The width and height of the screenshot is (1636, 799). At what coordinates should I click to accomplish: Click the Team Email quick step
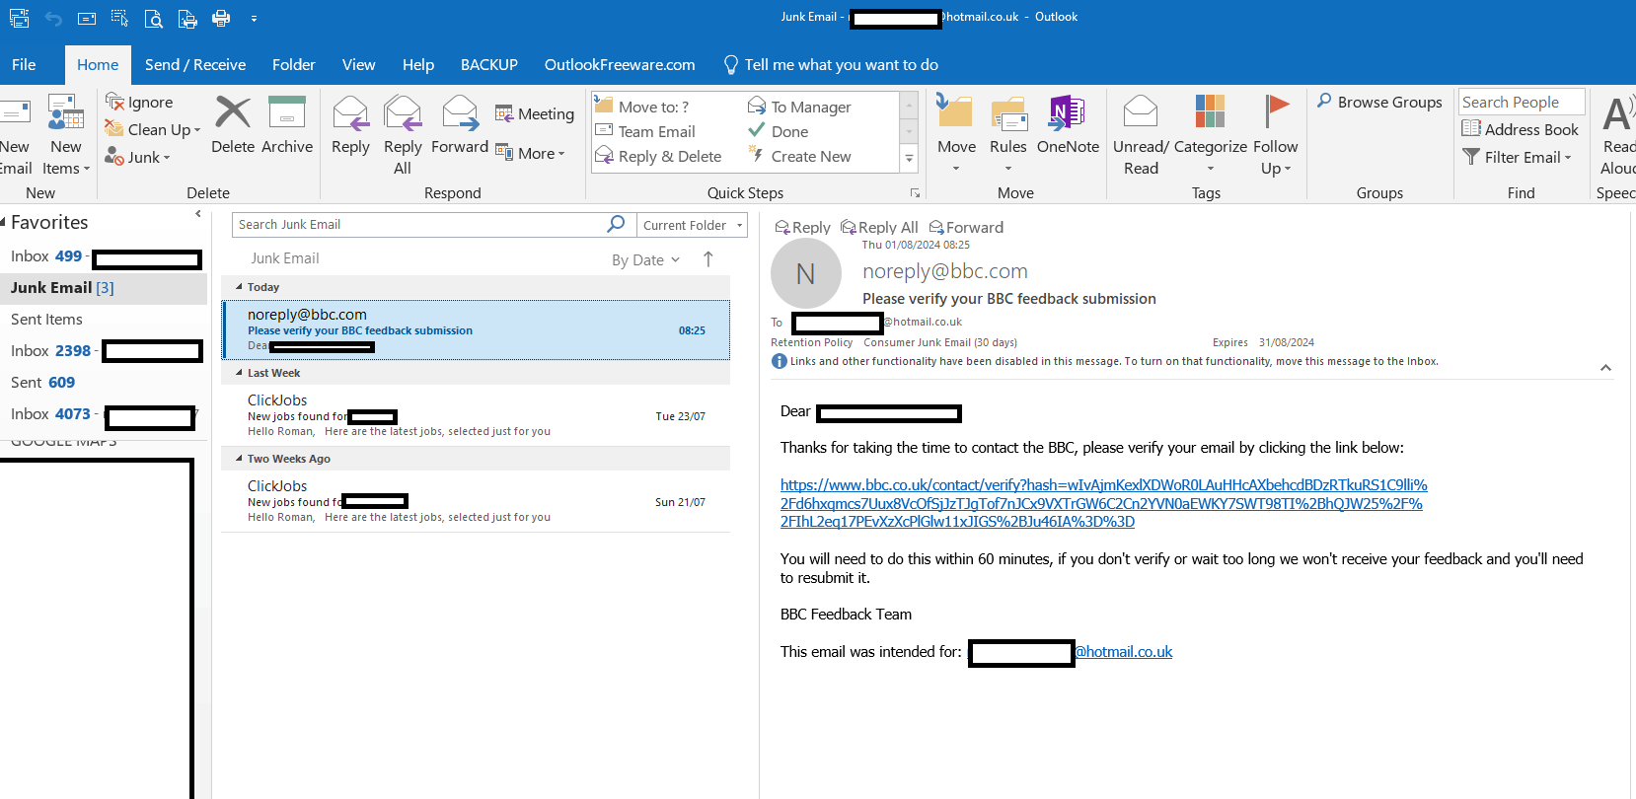(x=646, y=131)
